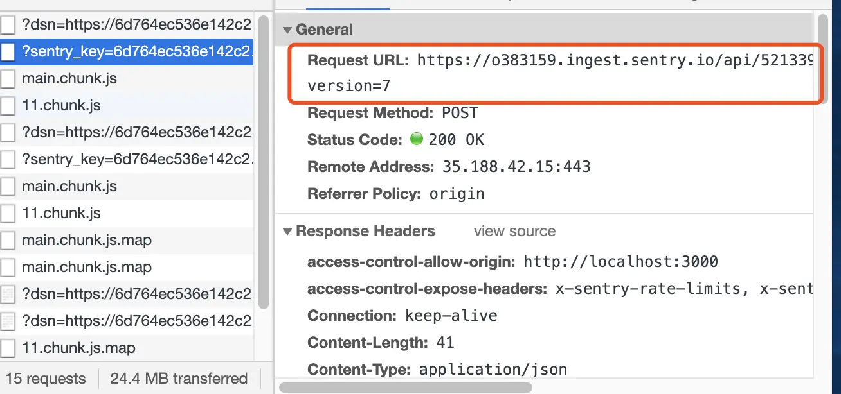The height and width of the screenshot is (394, 841).
Task: Click file icon of topmost ?dsn= request
Action: point(8,25)
